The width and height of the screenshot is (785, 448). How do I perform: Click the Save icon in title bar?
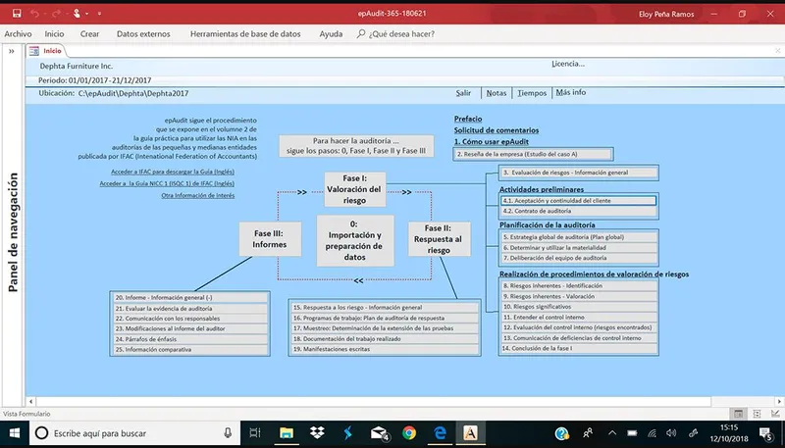click(x=17, y=14)
